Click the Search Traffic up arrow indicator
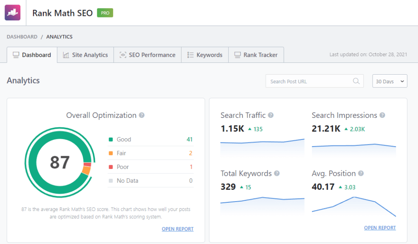 click(x=250, y=129)
